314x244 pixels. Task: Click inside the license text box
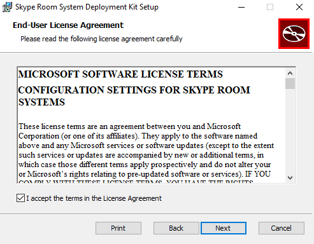(x=151, y=125)
